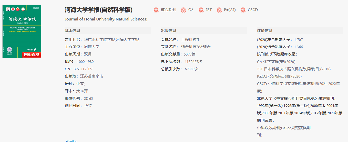Click the JST award badge icon
348x142 pixels.
201,10
